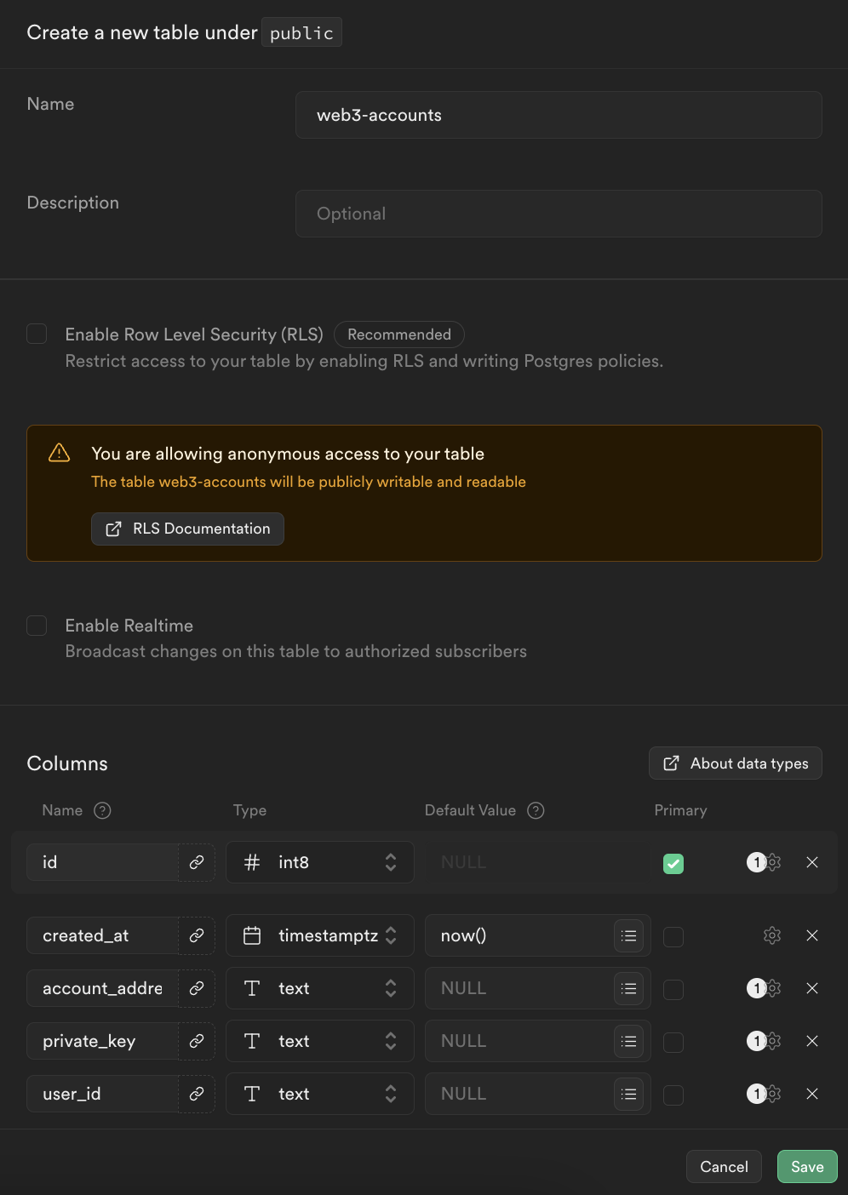Open default value suggestions for user_id
Image resolution: width=848 pixels, height=1195 pixels.
click(629, 1094)
